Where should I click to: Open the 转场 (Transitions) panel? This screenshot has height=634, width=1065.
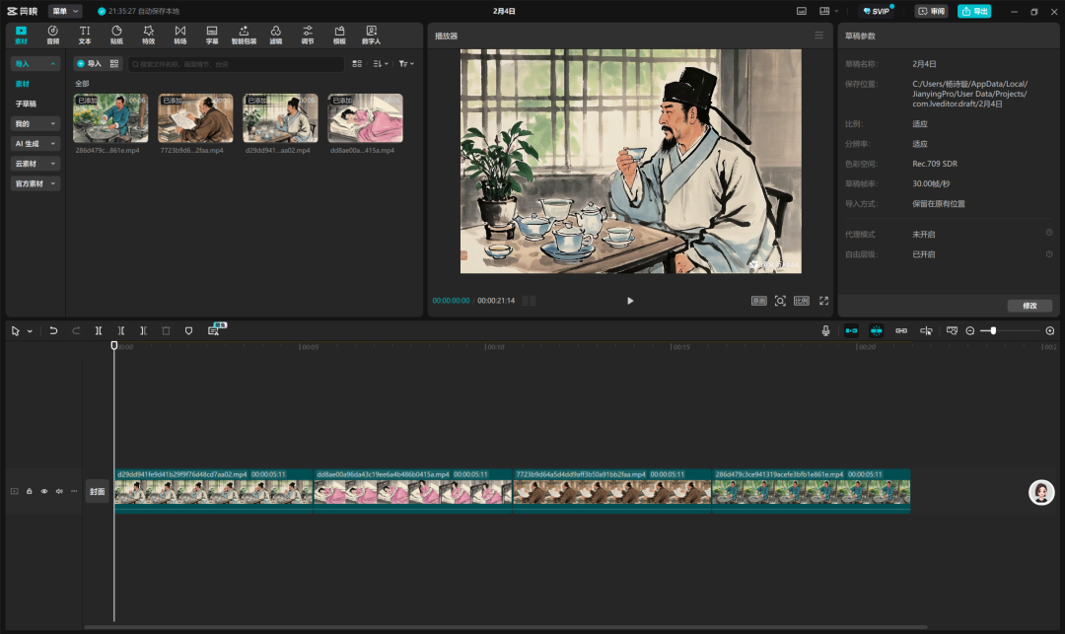[x=179, y=35]
